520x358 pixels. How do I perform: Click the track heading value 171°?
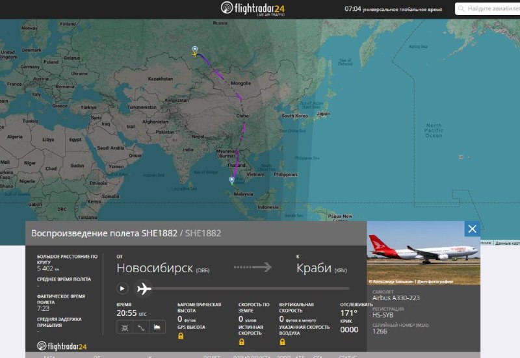coord(349,313)
